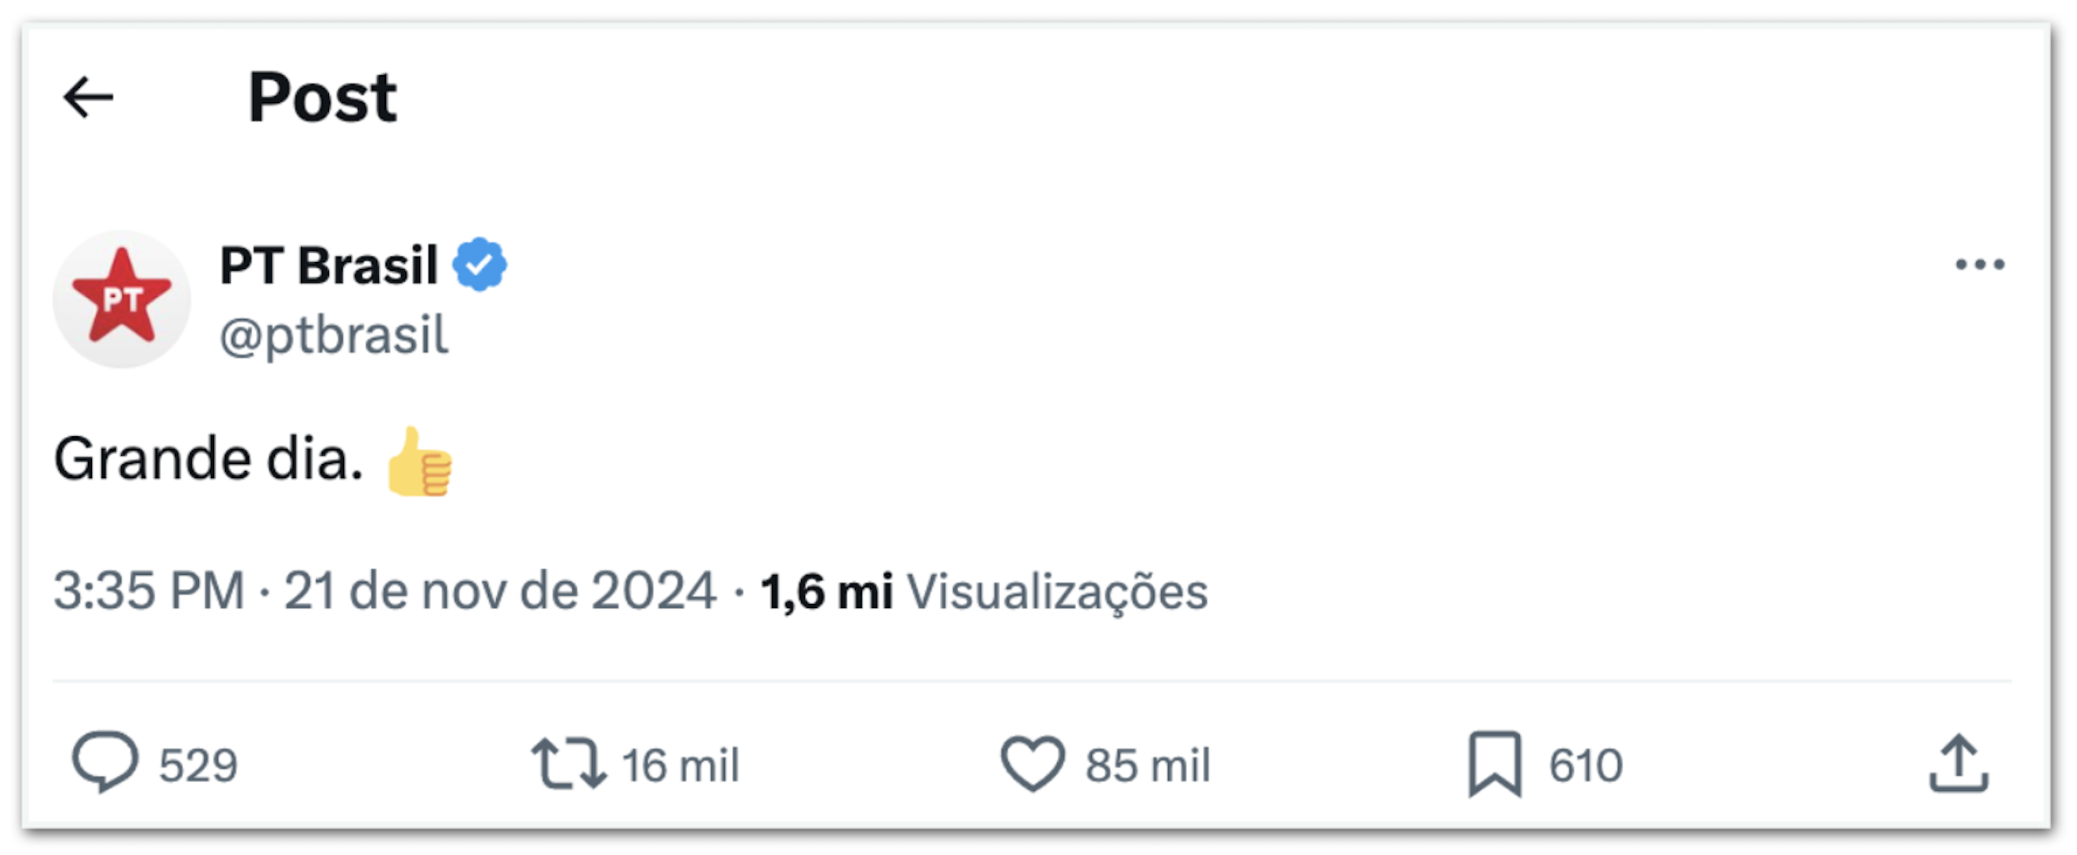The width and height of the screenshot is (2077, 855).
Task: Go back using the left arrow
Action: click(x=88, y=97)
